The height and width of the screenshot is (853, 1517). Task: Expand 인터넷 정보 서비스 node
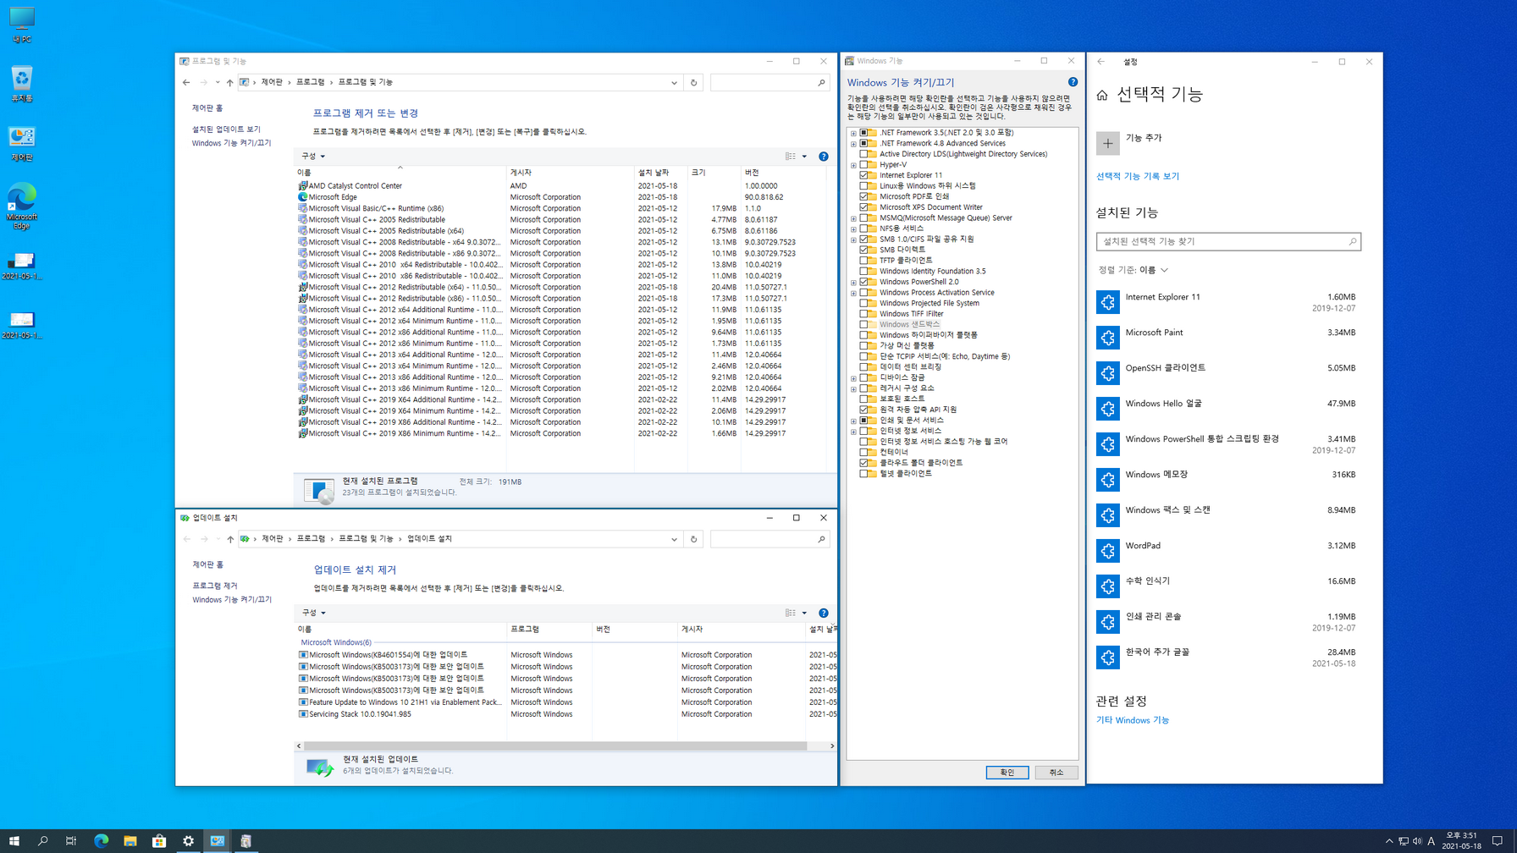point(853,431)
